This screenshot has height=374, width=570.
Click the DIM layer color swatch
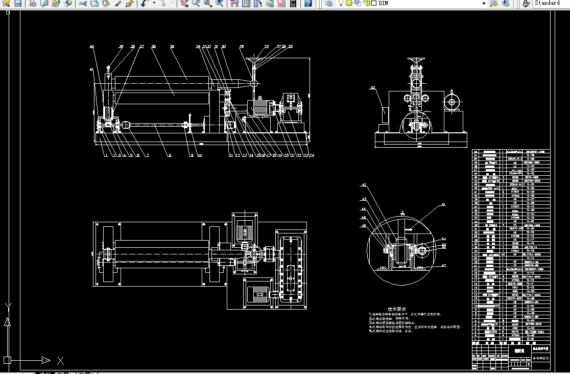pyautogui.click(x=374, y=3)
